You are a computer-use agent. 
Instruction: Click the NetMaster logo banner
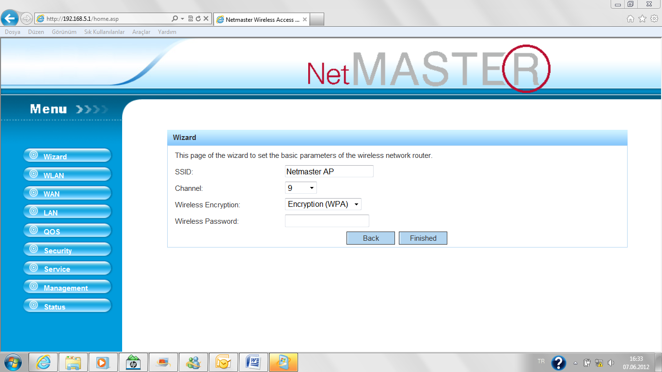pyautogui.click(x=429, y=68)
